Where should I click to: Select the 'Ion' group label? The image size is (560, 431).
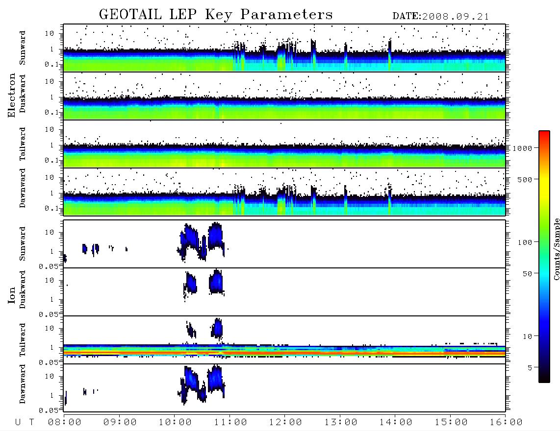point(12,295)
